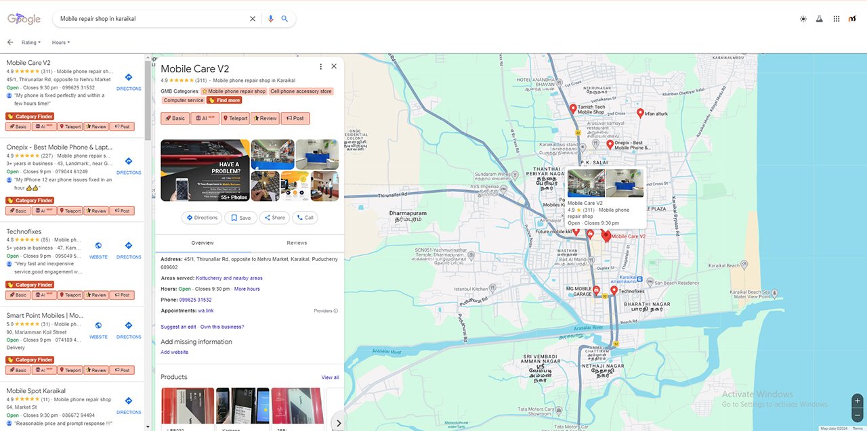Expand More hours link
This screenshot has height=431, width=867.
(247, 289)
